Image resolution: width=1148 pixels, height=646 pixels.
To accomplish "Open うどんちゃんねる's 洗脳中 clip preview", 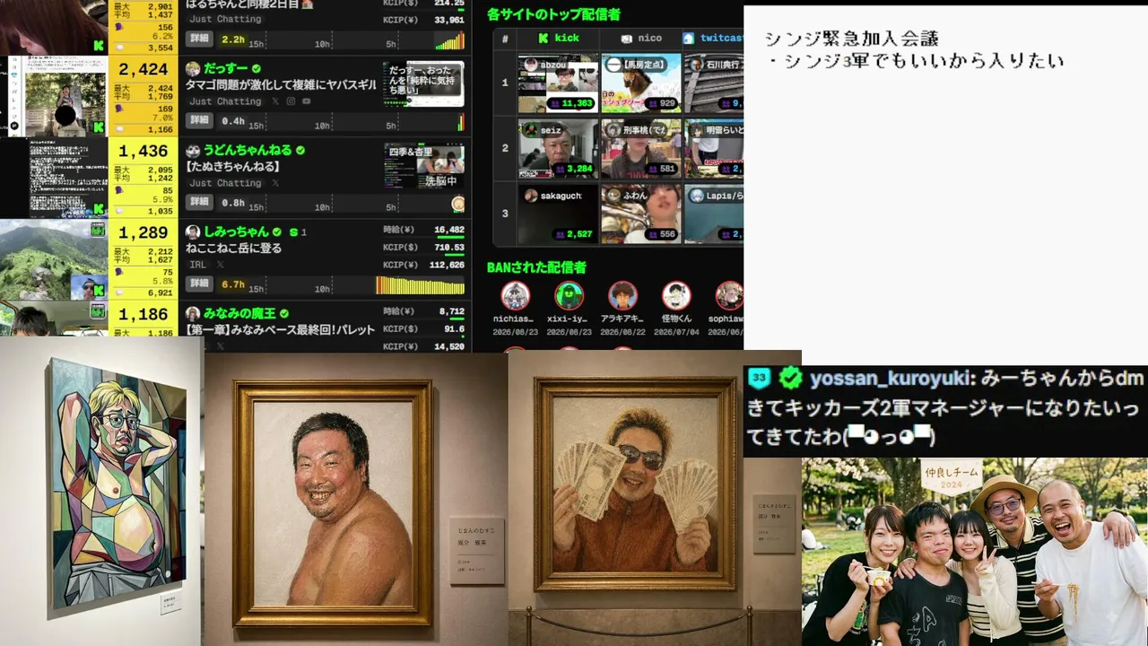I will click(x=423, y=166).
